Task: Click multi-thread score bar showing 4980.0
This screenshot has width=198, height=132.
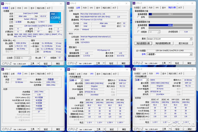Action: point(171,25)
